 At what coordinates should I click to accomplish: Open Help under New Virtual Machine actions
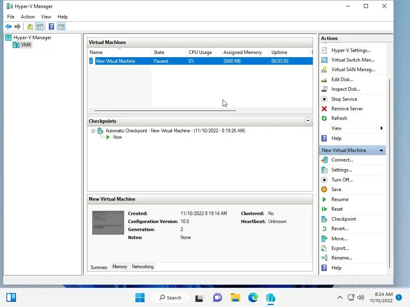(336, 267)
